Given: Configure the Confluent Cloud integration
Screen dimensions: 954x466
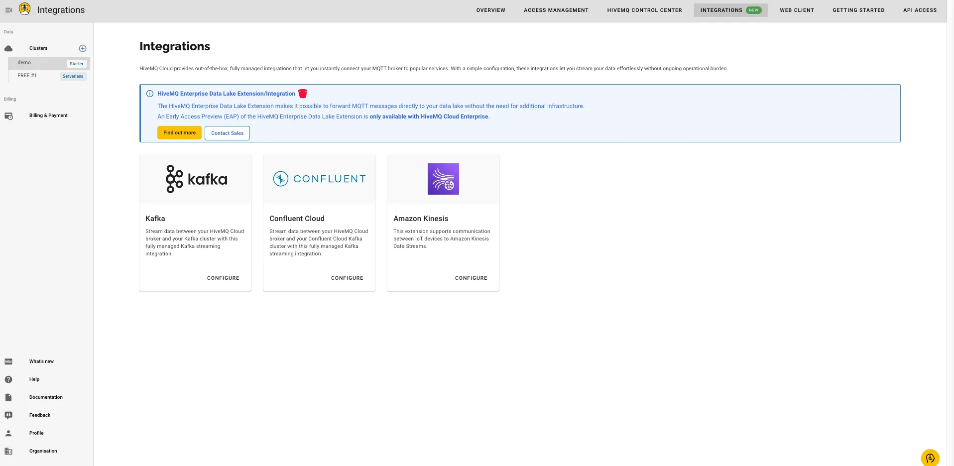Looking at the screenshot, I should 347,278.
